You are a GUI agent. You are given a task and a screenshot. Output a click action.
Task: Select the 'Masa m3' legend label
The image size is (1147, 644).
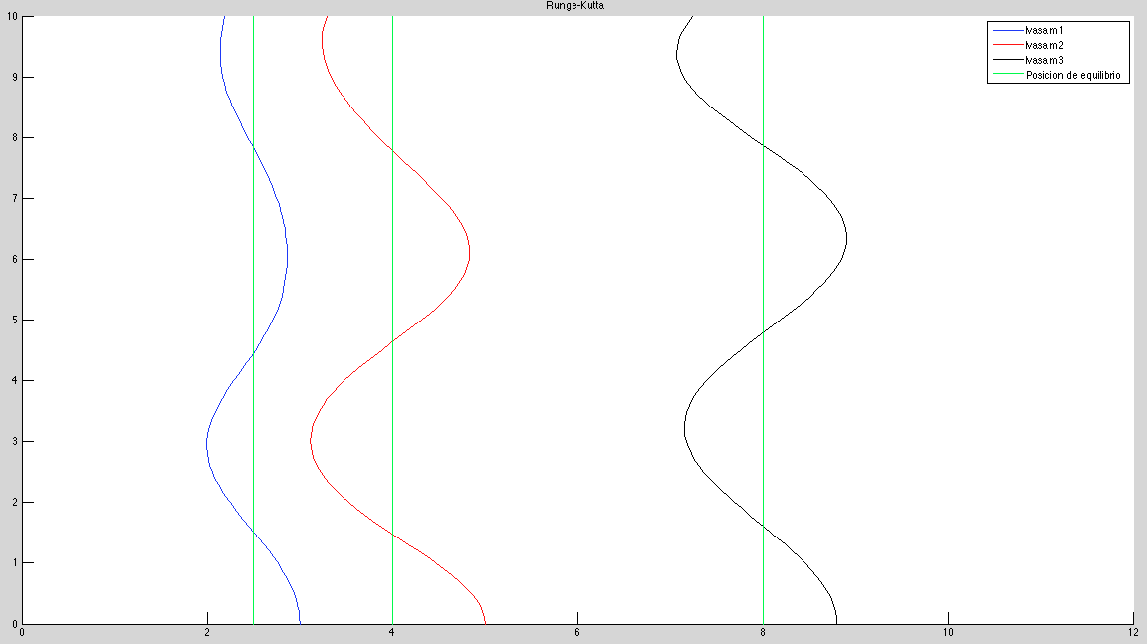click(x=1044, y=61)
